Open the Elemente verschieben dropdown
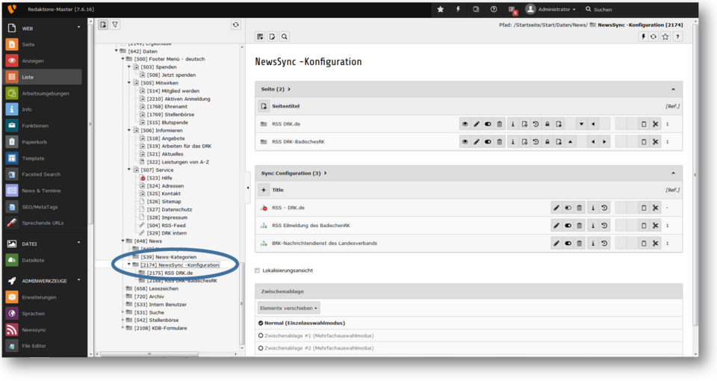 point(289,308)
